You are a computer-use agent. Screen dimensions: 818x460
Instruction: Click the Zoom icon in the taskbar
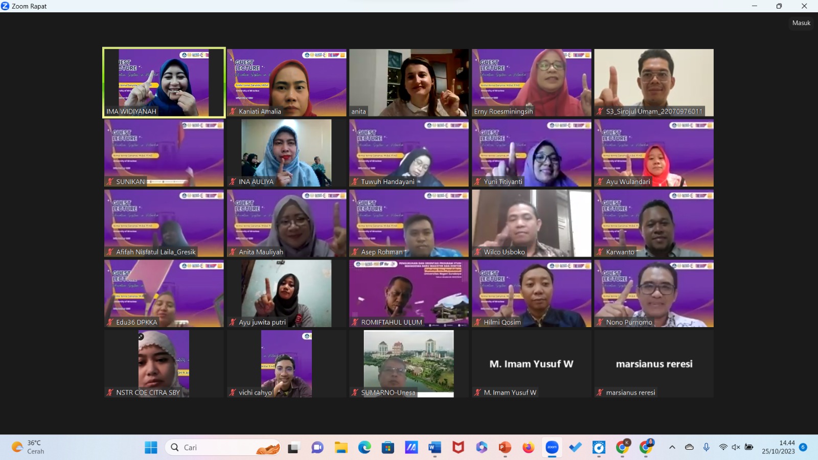552,448
